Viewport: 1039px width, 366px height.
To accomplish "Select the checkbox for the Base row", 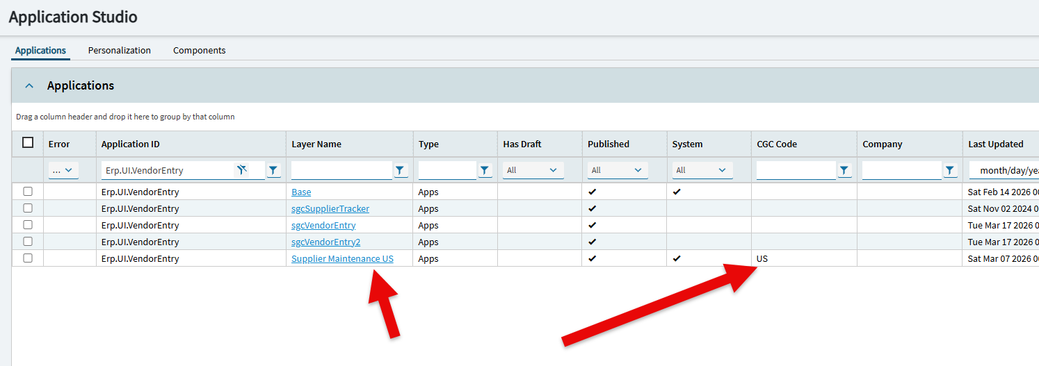I will coord(28,192).
